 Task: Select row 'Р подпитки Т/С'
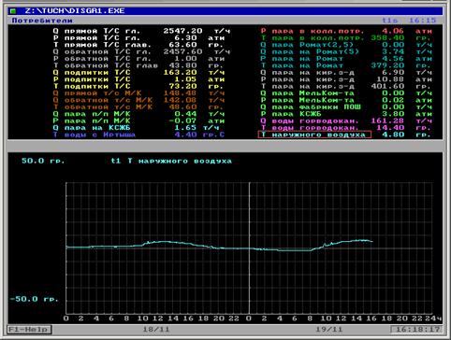coord(138,79)
